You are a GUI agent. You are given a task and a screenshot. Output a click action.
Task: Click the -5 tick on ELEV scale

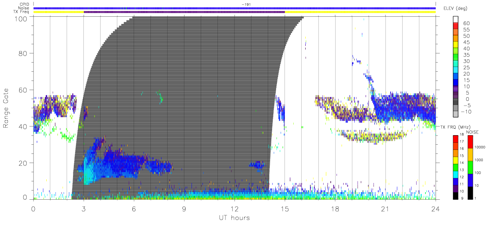pos(468,106)
